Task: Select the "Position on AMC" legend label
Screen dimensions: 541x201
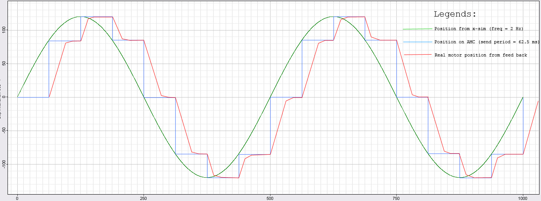Action: pos(486,42)
